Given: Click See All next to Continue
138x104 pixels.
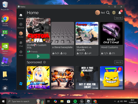Looking at the screenshot, I should point(118,18).
